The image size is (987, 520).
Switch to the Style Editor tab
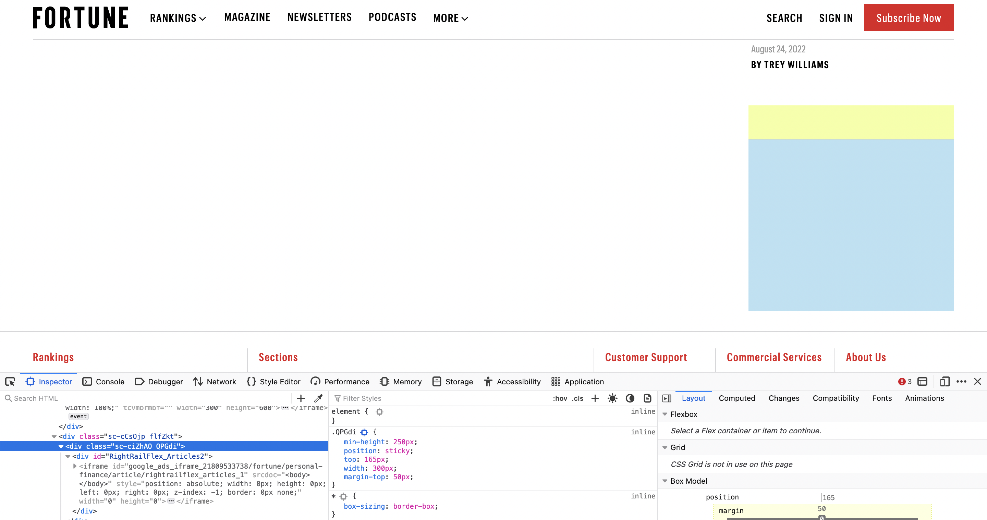(273, 381)
